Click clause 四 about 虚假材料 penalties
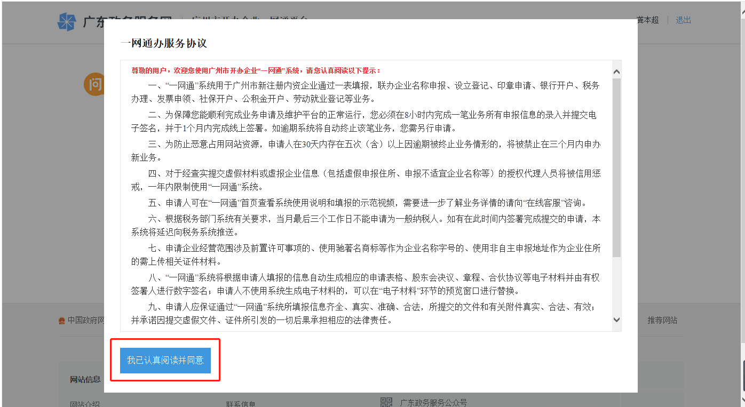The image size is (745, 407). click(x=366, y=180)
